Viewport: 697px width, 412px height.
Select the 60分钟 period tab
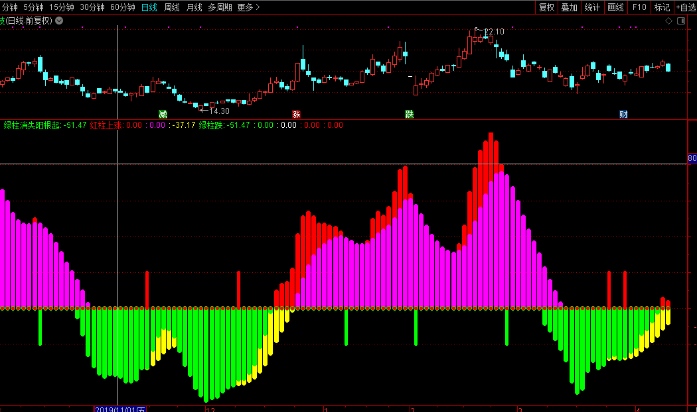coord(122,7)
